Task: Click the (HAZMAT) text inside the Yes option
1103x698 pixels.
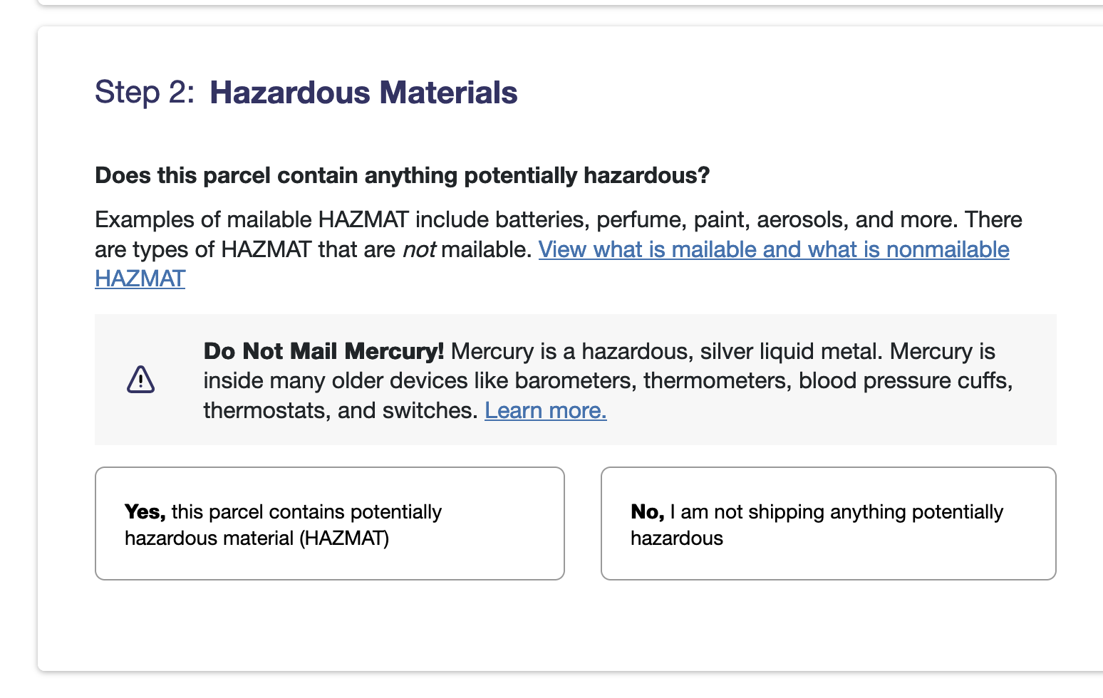Action: tap(344, 538)
